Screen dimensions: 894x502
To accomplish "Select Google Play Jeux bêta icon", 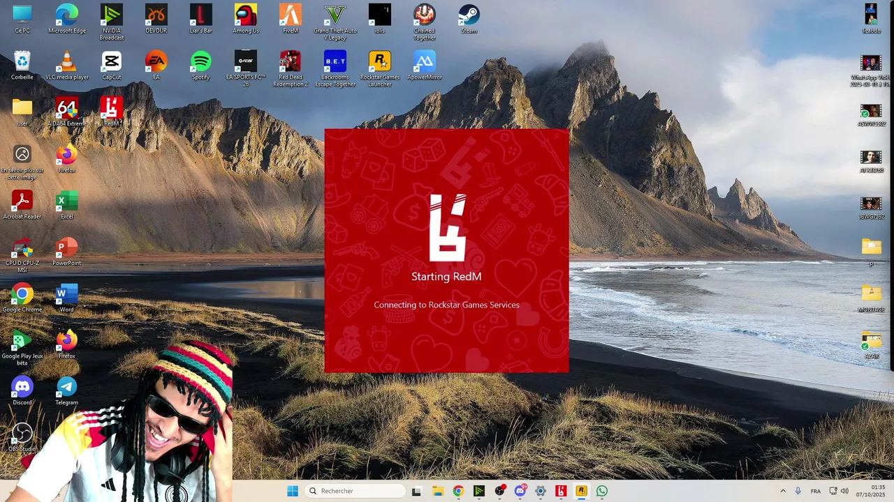I will pos(22,348).
